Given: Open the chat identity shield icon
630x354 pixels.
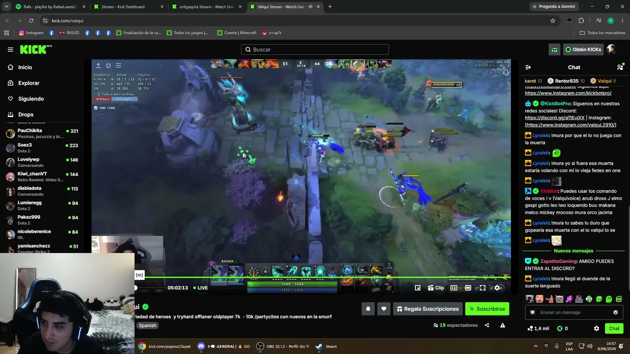Looking at the screenshot, I should pyautogui.click(x=533, y=312).
